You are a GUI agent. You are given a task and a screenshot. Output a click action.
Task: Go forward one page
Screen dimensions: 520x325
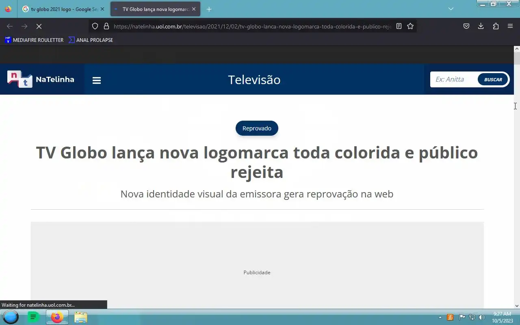(24, 26)
